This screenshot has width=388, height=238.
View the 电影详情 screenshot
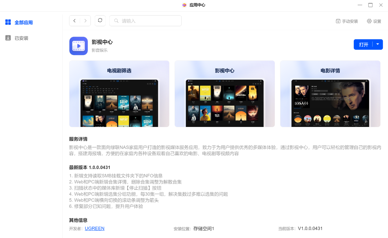click(330, 94)
